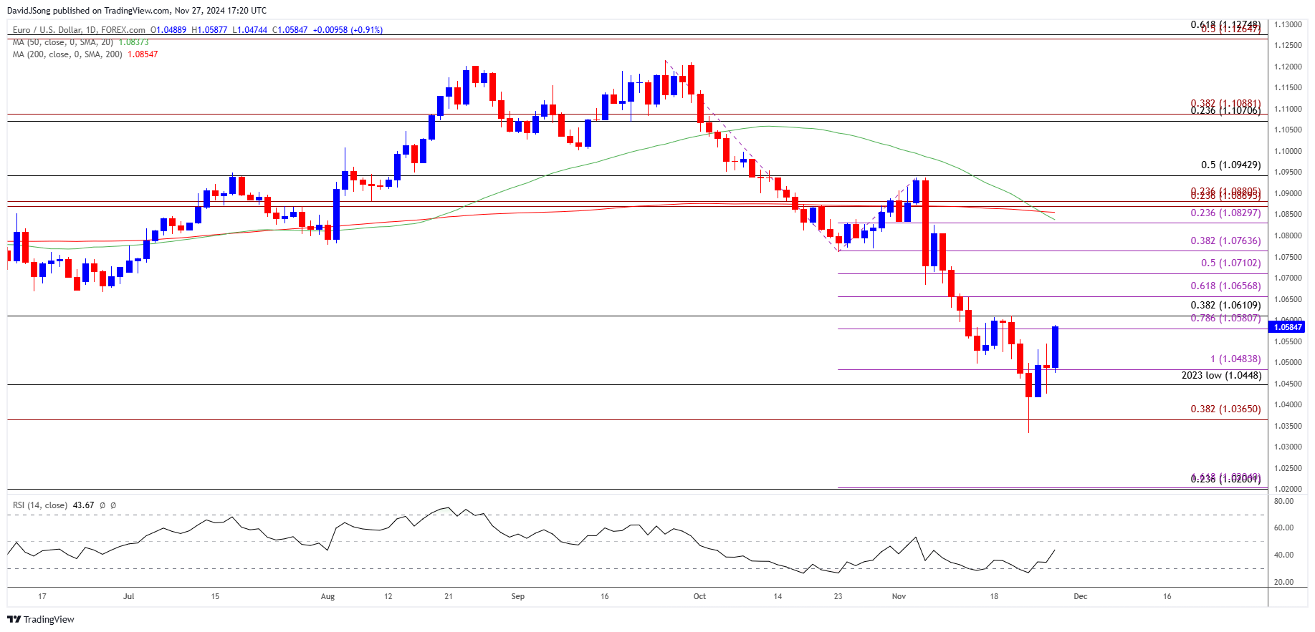Viewport: 1315px width, 632px height.
Task: Click the 0.618 (1.06568) purple Fibonacci label
Action: [1225, 286]
